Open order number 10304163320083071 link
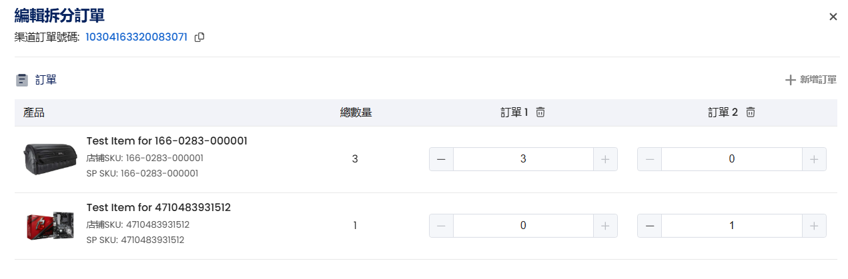Viewport: 848px width, 279px height. coord(136,37)
